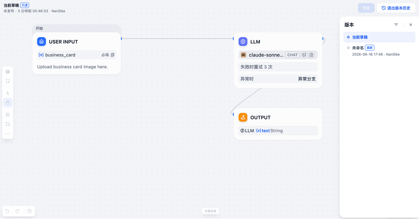Click the history clock icon at the bottom left
The width and height of the screenshot is (419, 219).
(x=29, y=211)
